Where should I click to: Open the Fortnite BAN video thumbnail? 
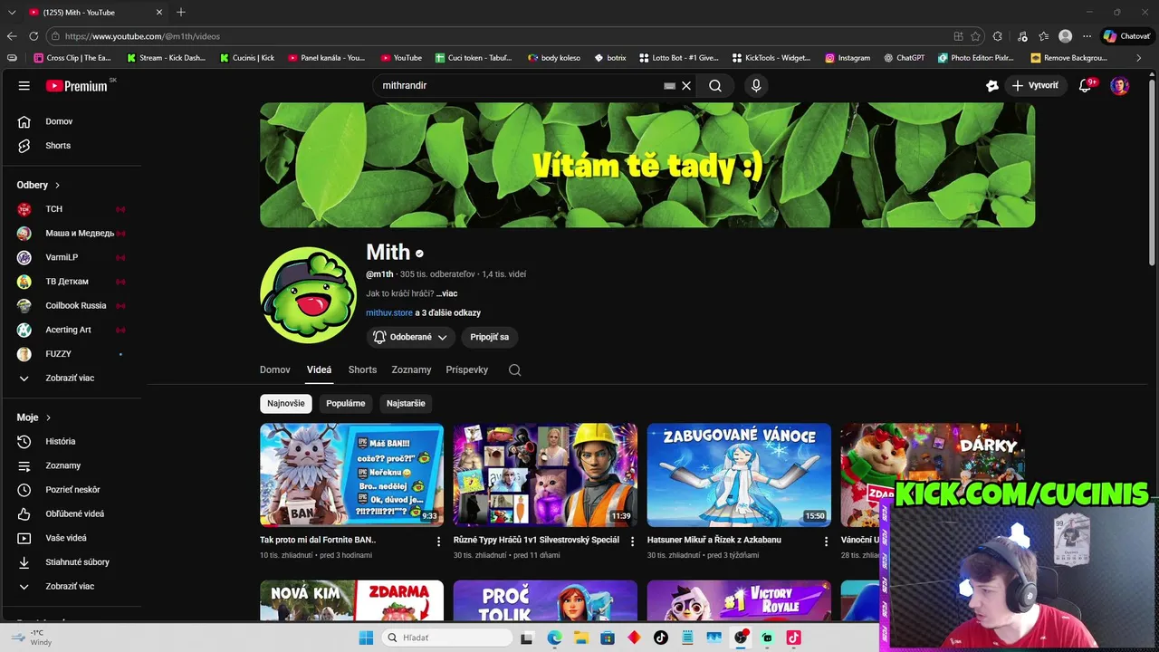click(352, 475)
